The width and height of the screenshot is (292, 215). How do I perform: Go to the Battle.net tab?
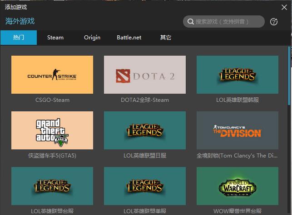click(x=129, y=38)
